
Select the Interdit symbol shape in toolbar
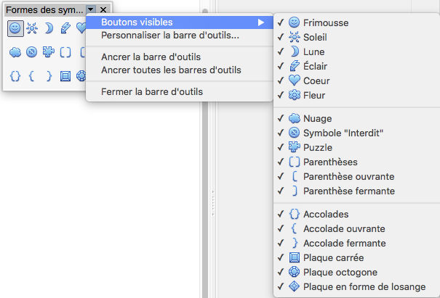(x=32, y=52)
